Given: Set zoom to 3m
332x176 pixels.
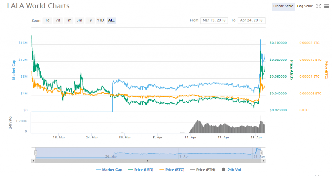Looking at the screenshot, I should (79, 20).
